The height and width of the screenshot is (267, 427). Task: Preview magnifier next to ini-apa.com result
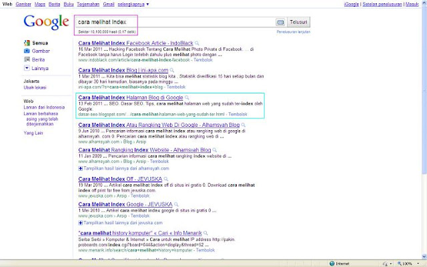tap(172, 70)
